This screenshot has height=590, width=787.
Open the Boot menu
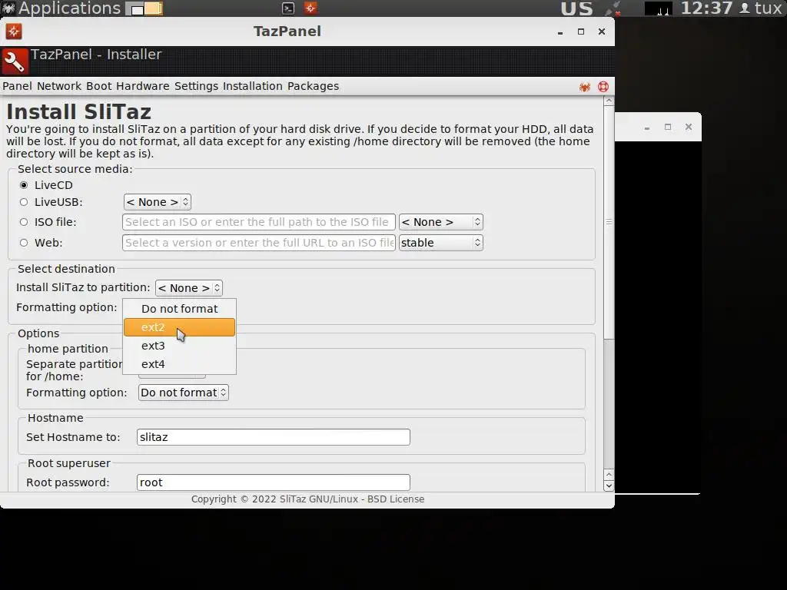click(x=99, y=86)
